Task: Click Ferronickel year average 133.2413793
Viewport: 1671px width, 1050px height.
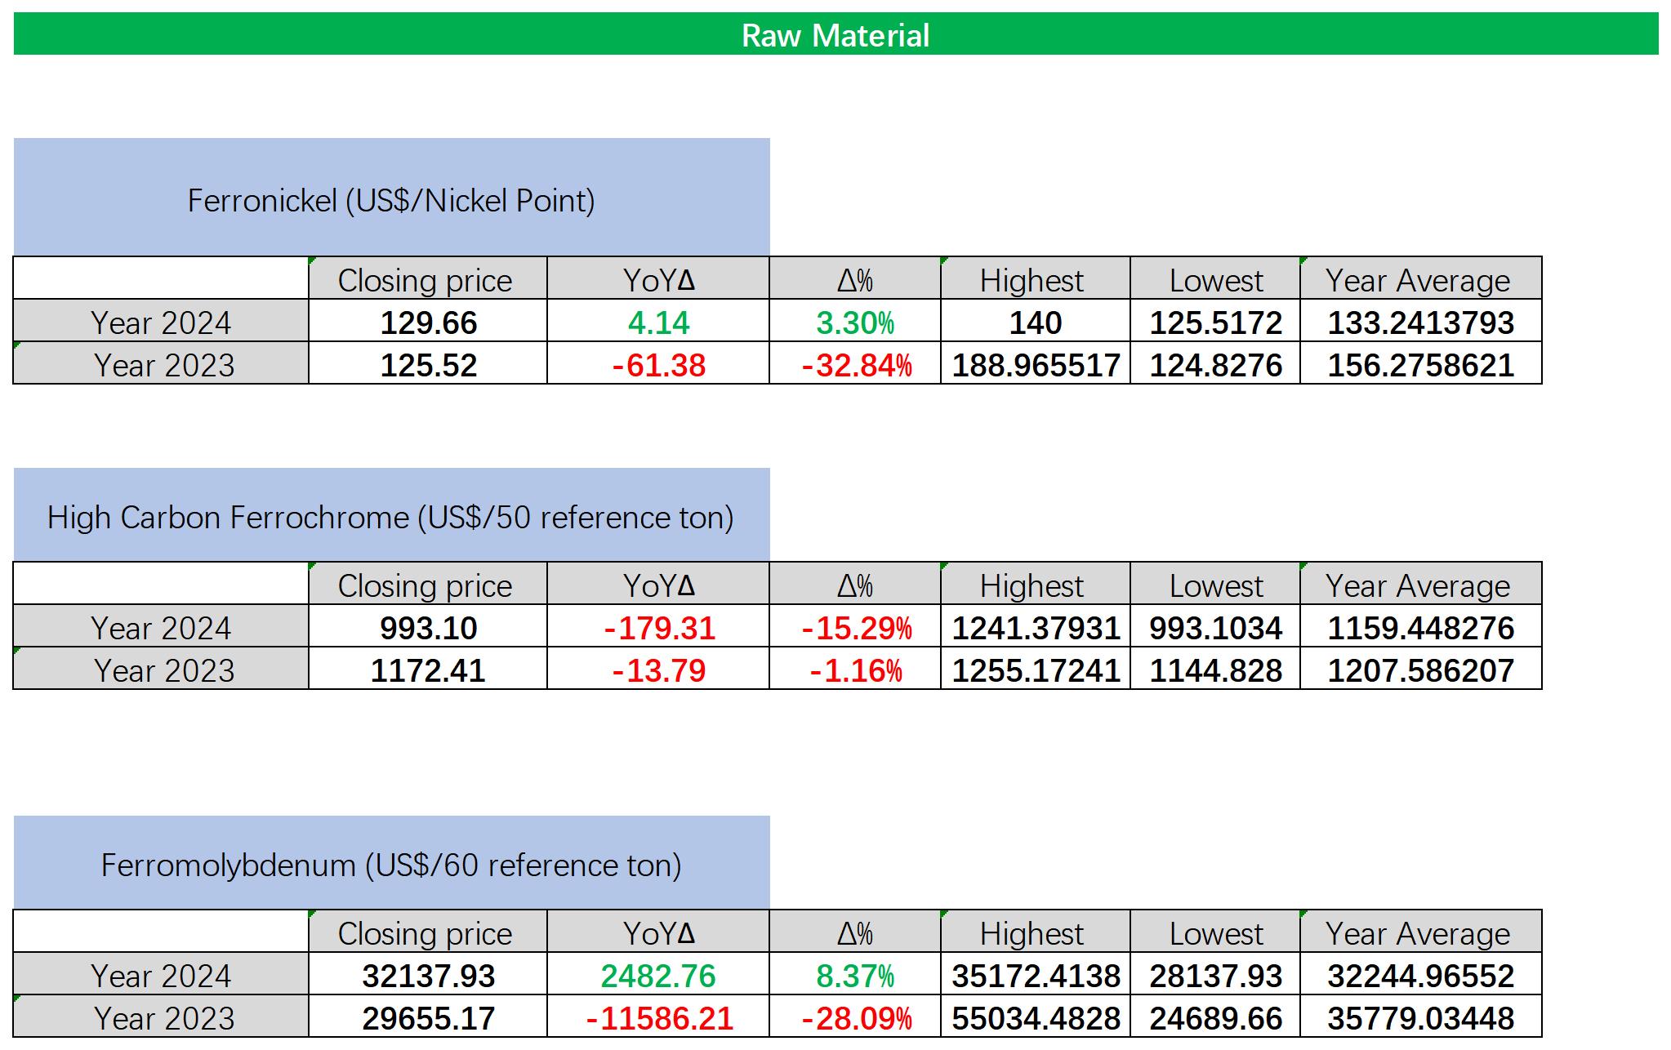Action: [1420, 323]
